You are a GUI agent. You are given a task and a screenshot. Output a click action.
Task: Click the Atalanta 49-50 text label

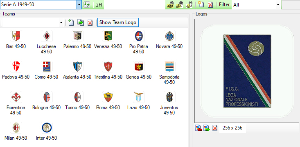click(x=77, y=77)
